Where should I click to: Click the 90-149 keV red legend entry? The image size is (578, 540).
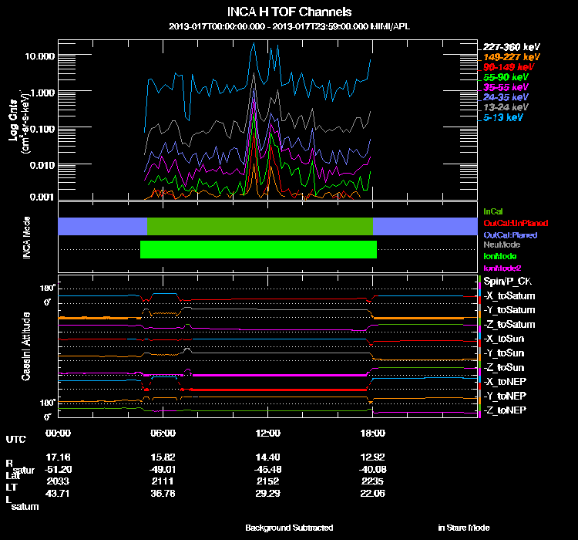point(506,67)
